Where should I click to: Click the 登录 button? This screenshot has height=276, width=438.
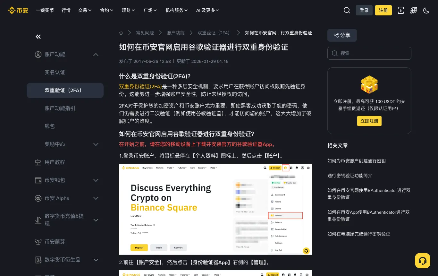coord(364,10)
